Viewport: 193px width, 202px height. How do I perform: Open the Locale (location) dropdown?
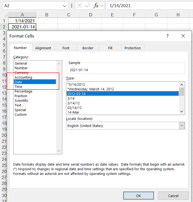pos(182,126)
